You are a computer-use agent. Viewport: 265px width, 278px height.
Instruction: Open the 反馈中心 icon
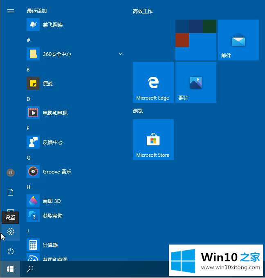pos(33,142)
